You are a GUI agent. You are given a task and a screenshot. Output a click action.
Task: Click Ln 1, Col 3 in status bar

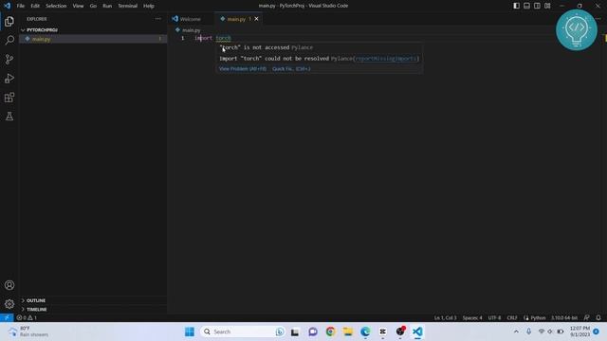coord(445,318)
